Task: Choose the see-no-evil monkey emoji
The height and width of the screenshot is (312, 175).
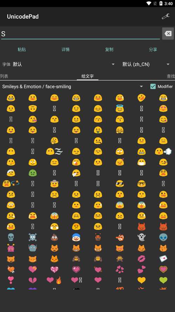Action: pos(76,259)
